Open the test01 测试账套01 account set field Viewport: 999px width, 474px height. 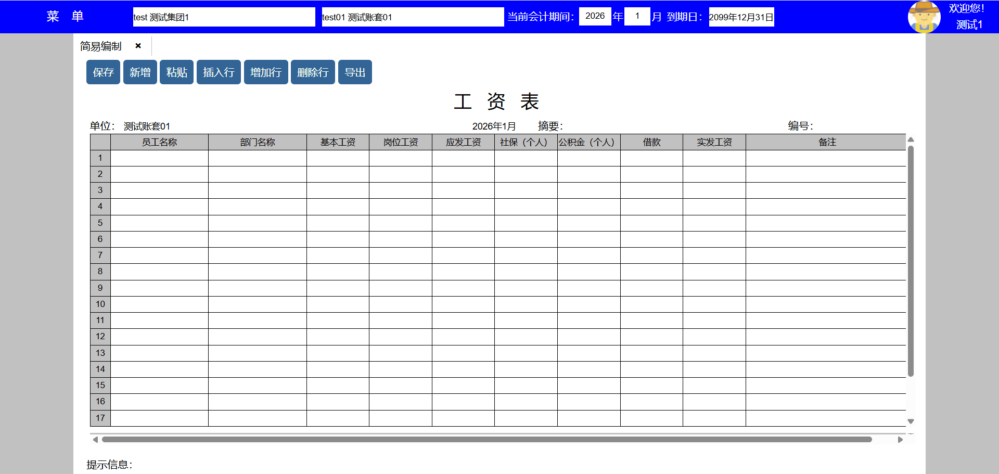(413, 17)
